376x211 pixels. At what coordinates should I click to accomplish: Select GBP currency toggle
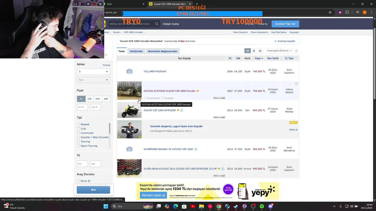(x=106, y=99)
